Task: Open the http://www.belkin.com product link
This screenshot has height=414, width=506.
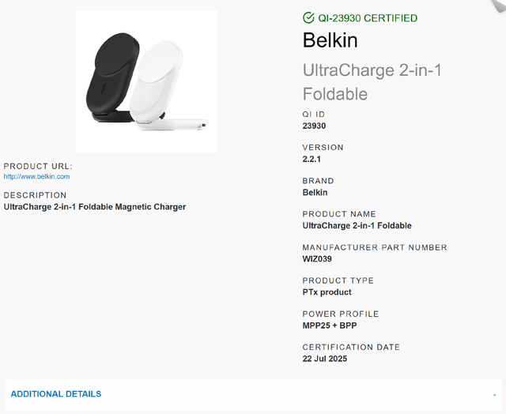Action: [36, 176]
